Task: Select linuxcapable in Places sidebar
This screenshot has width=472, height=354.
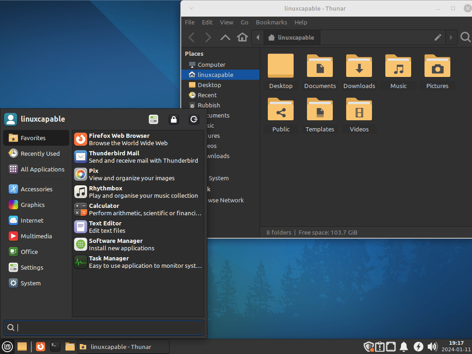Action: 220,75
